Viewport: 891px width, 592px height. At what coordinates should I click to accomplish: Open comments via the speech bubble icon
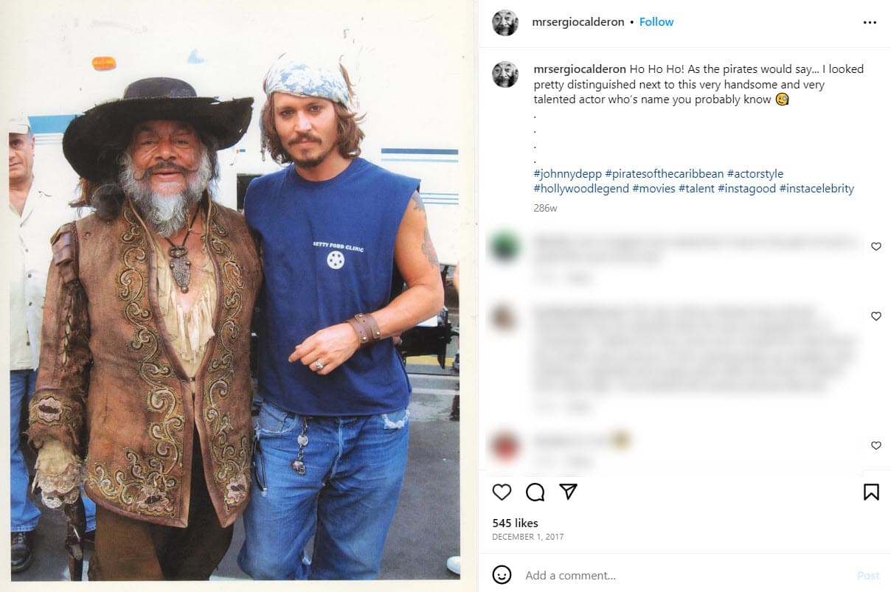(535, 492)
